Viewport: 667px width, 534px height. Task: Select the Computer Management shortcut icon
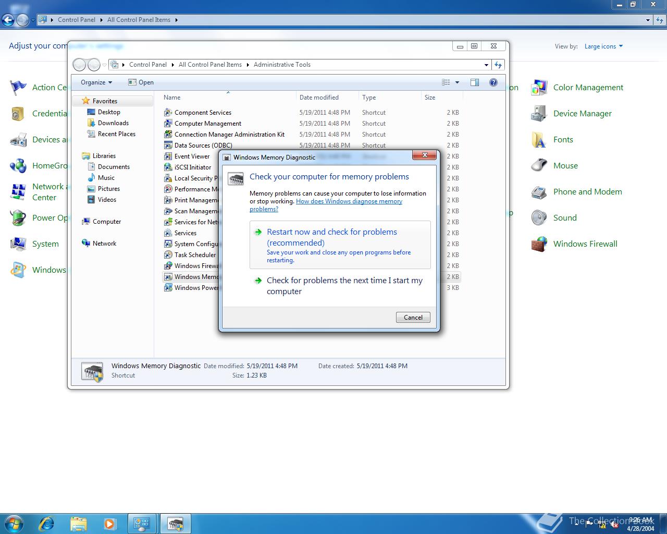pos(168,124)
